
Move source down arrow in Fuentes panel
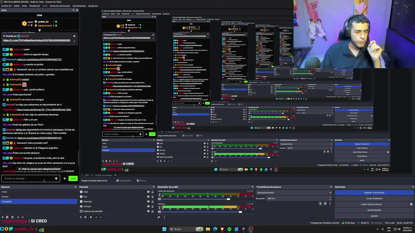point(101,217)
